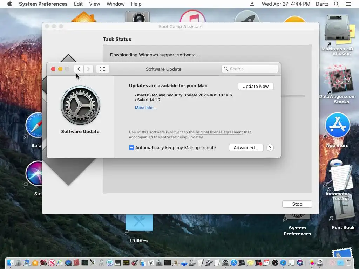Open the Apple menu

tap(9, 4)
